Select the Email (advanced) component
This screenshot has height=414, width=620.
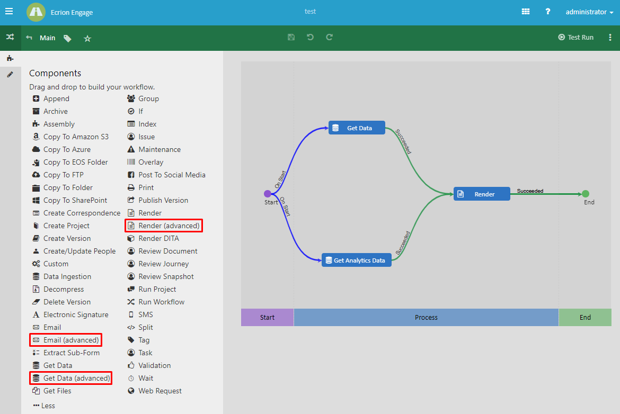pyautogui.click(x=65, y=340)
